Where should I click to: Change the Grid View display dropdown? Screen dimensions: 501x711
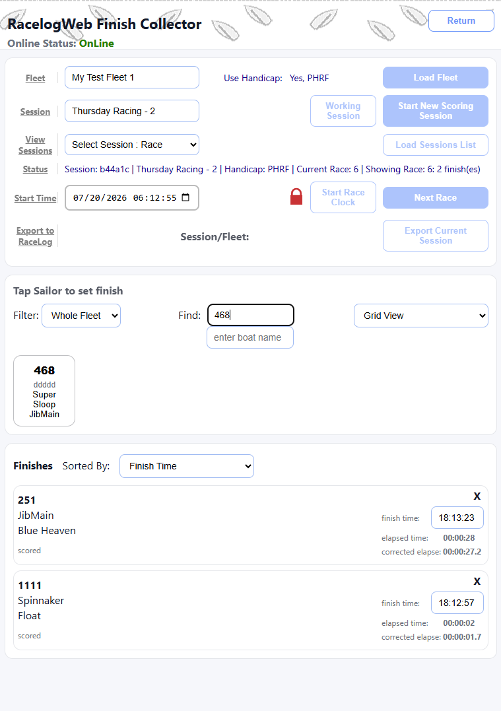pos(420,316)
